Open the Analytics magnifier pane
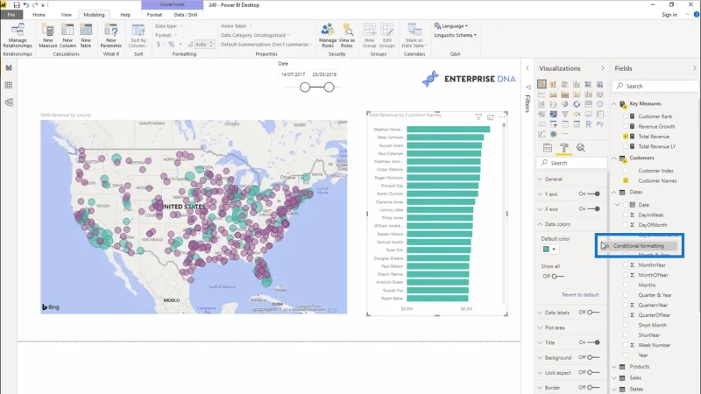This screenshot has height=394, width=701. point(581,148)
